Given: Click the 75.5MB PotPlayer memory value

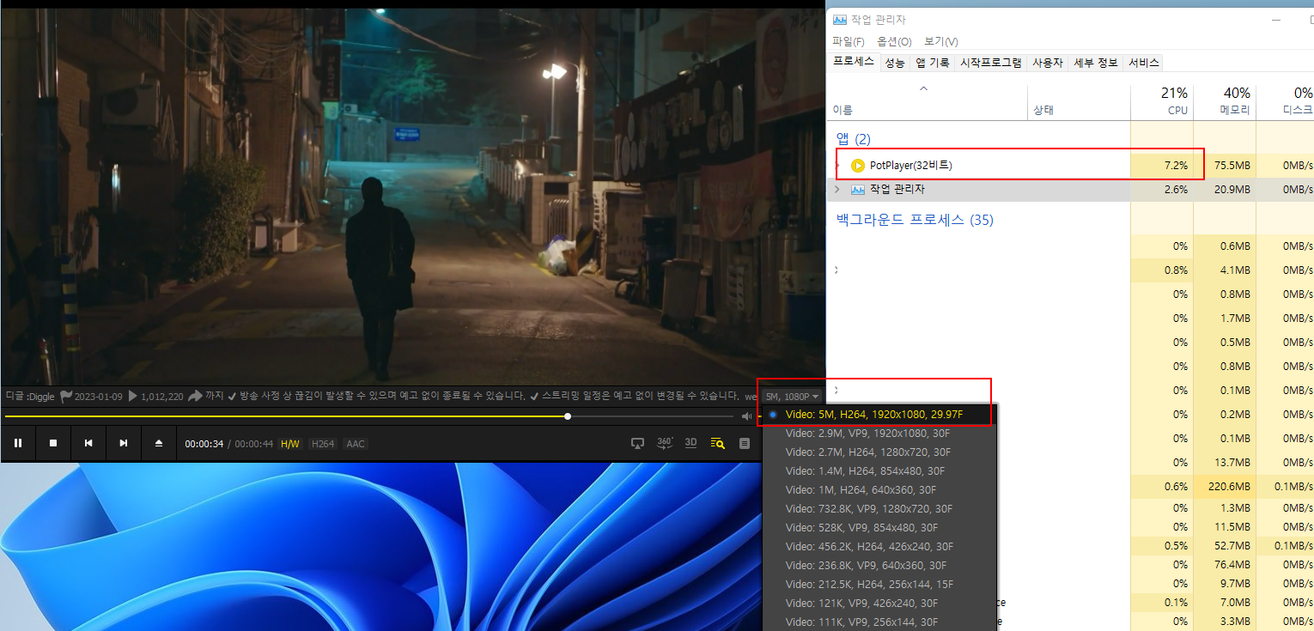Looking at the screenshot, I should coord(1233,165).
